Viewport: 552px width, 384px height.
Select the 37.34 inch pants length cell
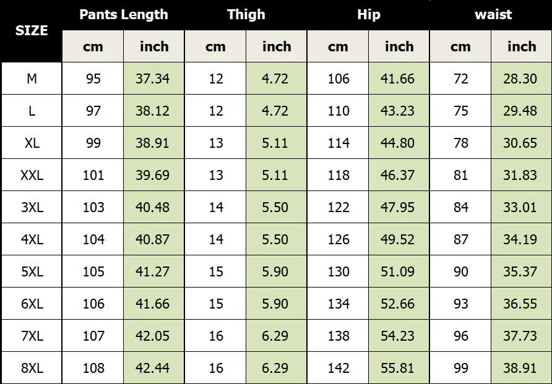[153, 79]
